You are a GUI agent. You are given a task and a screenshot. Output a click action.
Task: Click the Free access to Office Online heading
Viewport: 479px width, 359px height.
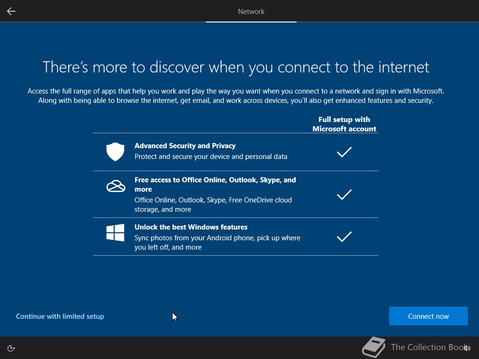click(215, 184)
